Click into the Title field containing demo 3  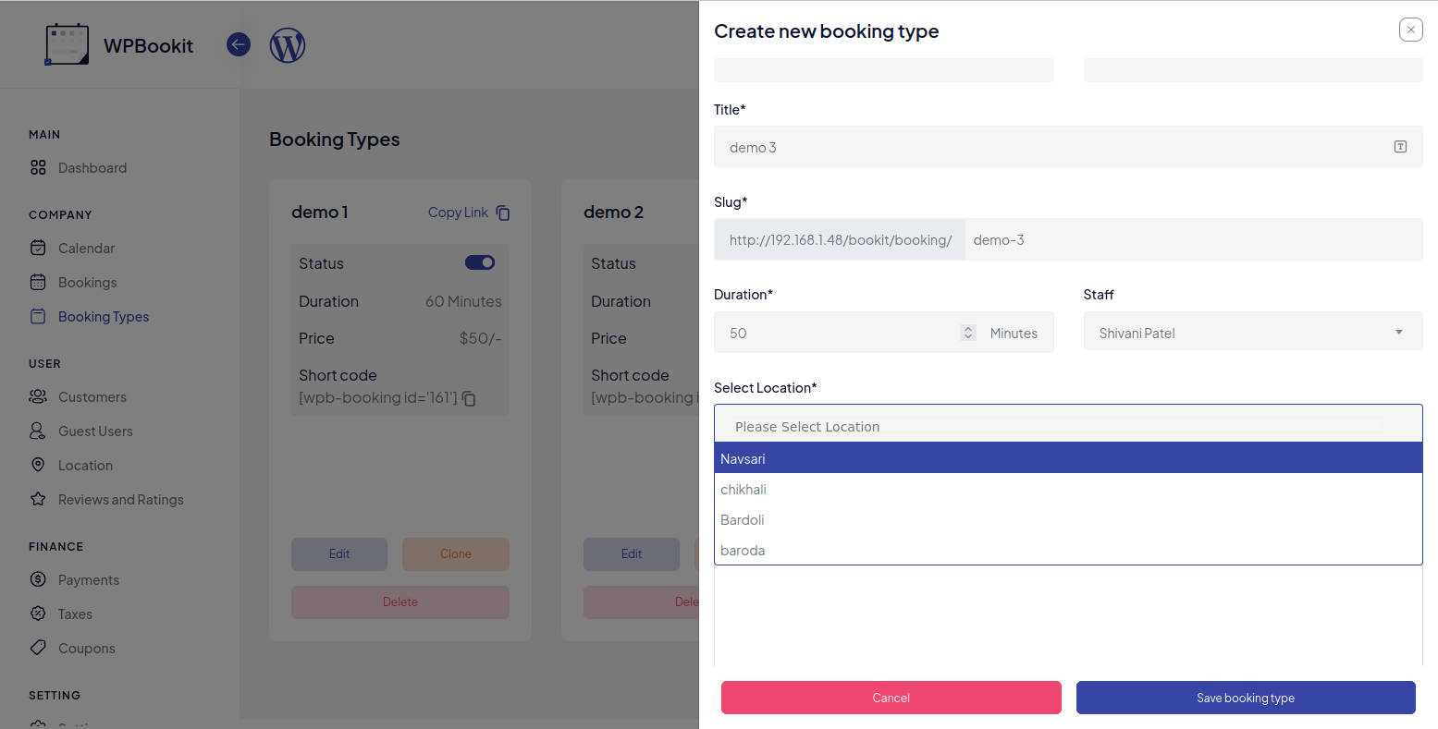[1054, 147]
